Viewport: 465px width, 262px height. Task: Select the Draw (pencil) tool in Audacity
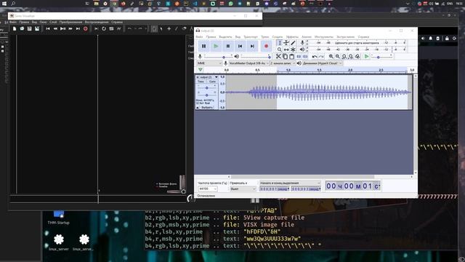click(x=293, y=43)
